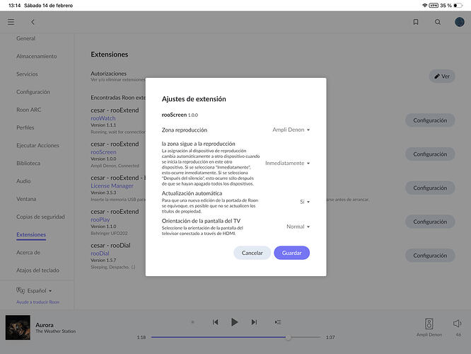Open the play queue icon

tap(278, 322)
